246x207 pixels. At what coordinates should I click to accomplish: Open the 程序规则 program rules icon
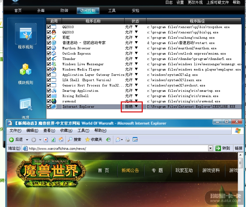[x=26, y=34]
